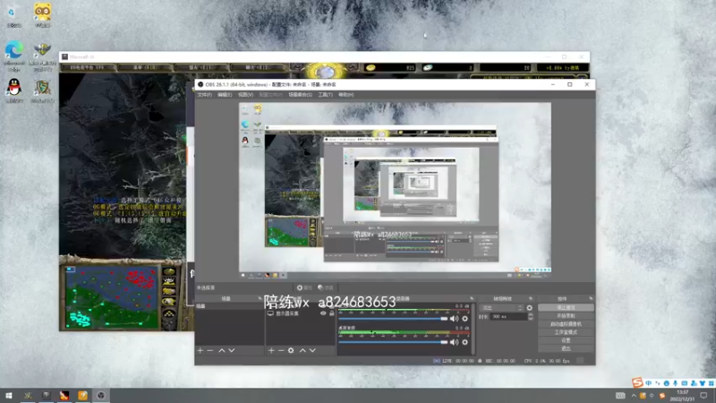The height and width of the screenshot is (403, 716).
Task: Open the Tools menu in OBS
Action: [325, 95]
